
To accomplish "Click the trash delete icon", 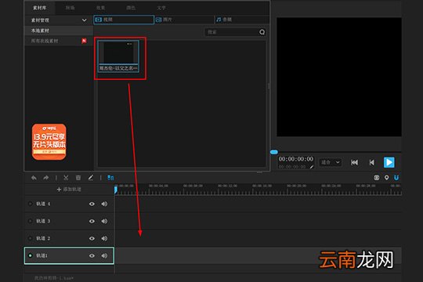I will [x=78, y=178].
